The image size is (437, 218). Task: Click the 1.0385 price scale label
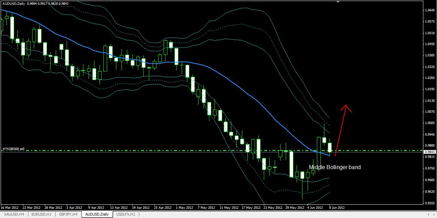tap(429, 55)
